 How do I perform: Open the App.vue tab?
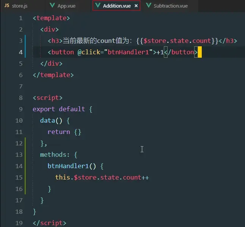coord(63,6)
